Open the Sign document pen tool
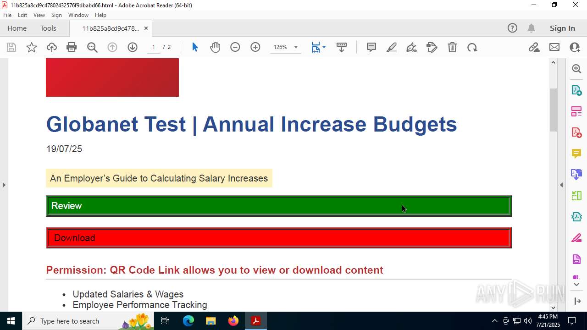Image resolution: width=587 pixels, height=330 pixels. coord(412,47)
